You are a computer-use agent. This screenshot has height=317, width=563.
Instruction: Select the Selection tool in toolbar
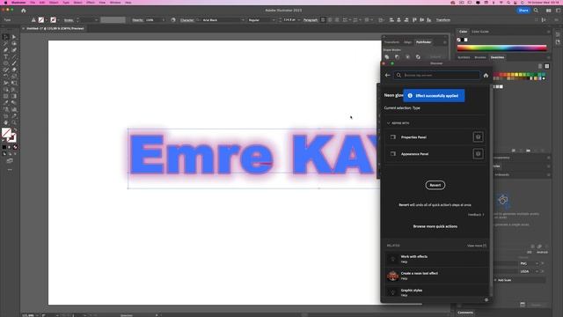[5, 37]
